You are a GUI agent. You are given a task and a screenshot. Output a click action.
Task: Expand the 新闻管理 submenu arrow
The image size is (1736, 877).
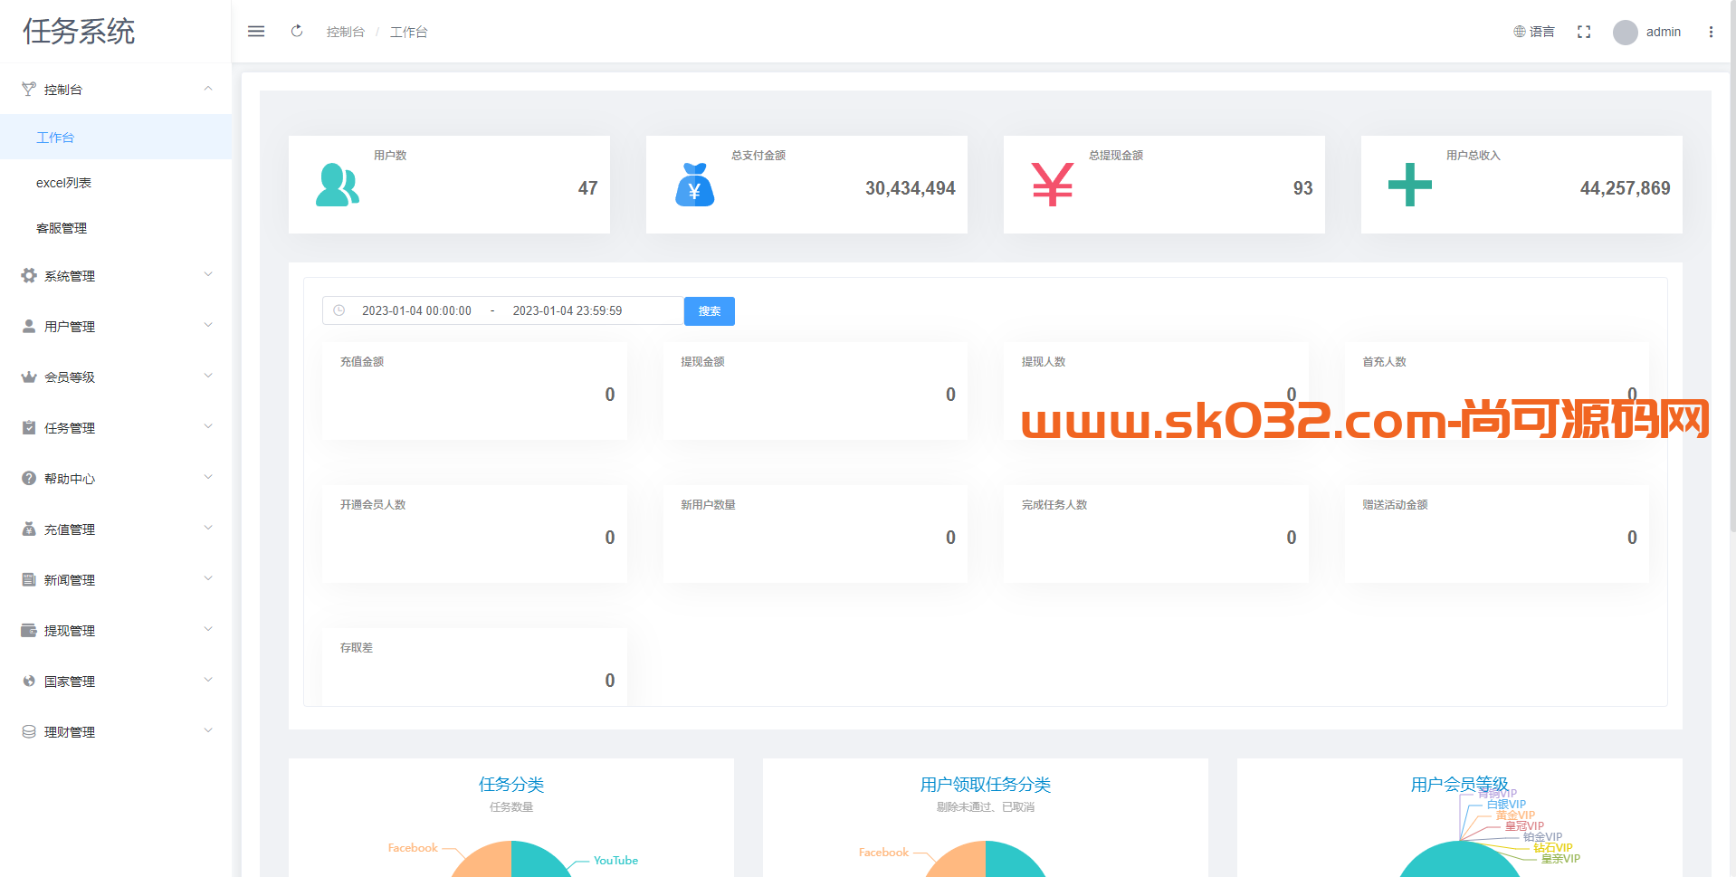[x=208, y=578]
